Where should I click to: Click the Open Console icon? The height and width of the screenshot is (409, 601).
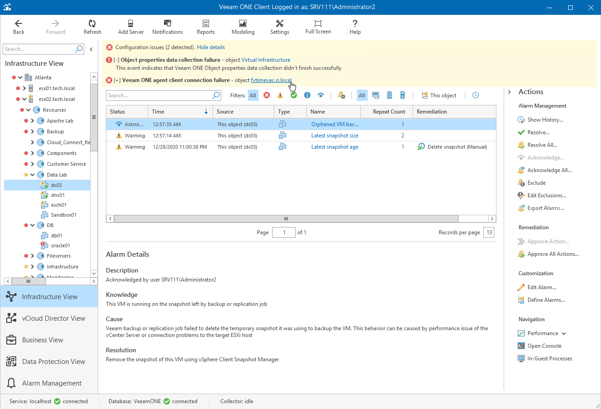point(521,346)
